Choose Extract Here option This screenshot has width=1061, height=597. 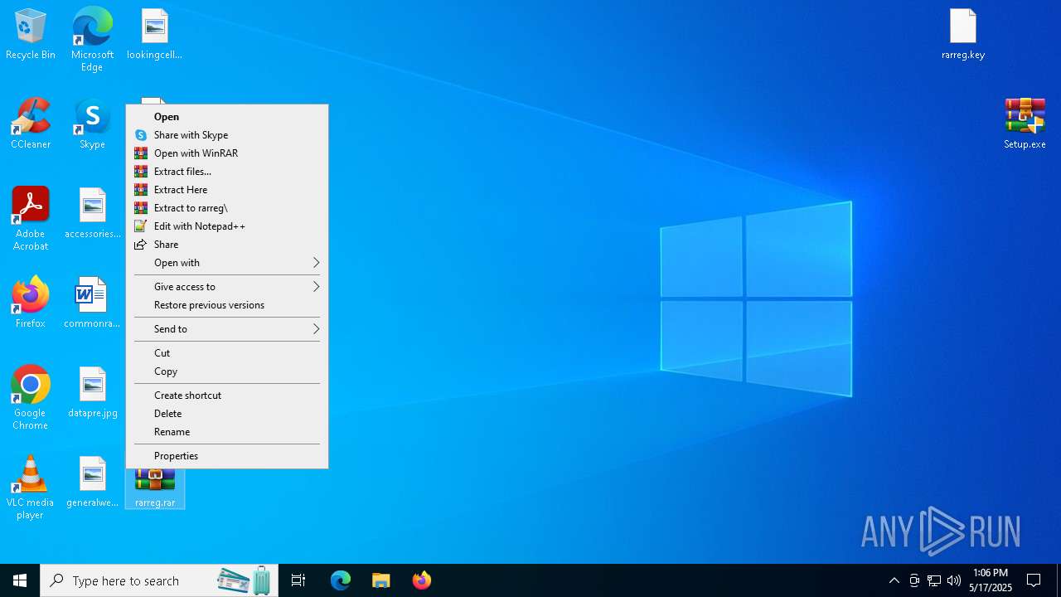point(227,190)
